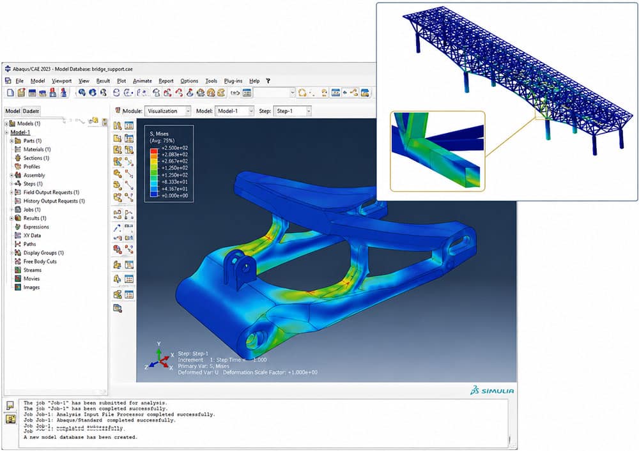
Task: Expand the Assembly node
Action: click(12, 175)
